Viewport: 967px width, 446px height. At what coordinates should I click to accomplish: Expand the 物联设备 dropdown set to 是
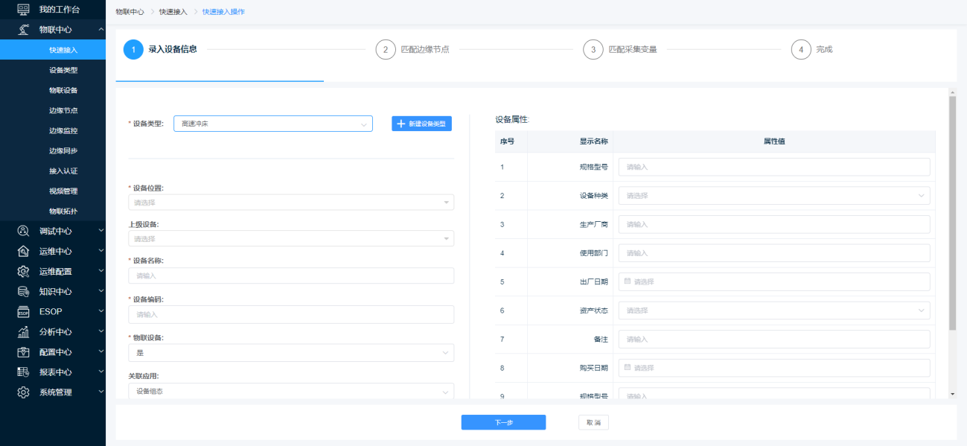(290, 353)
